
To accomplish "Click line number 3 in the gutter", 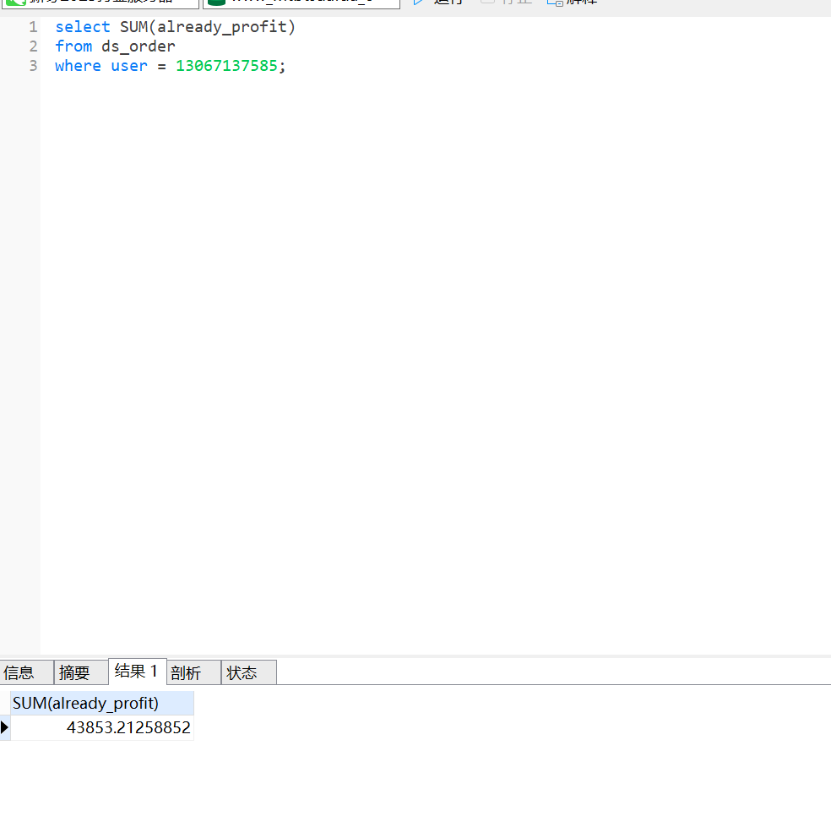I will click(x=33, y=66).
